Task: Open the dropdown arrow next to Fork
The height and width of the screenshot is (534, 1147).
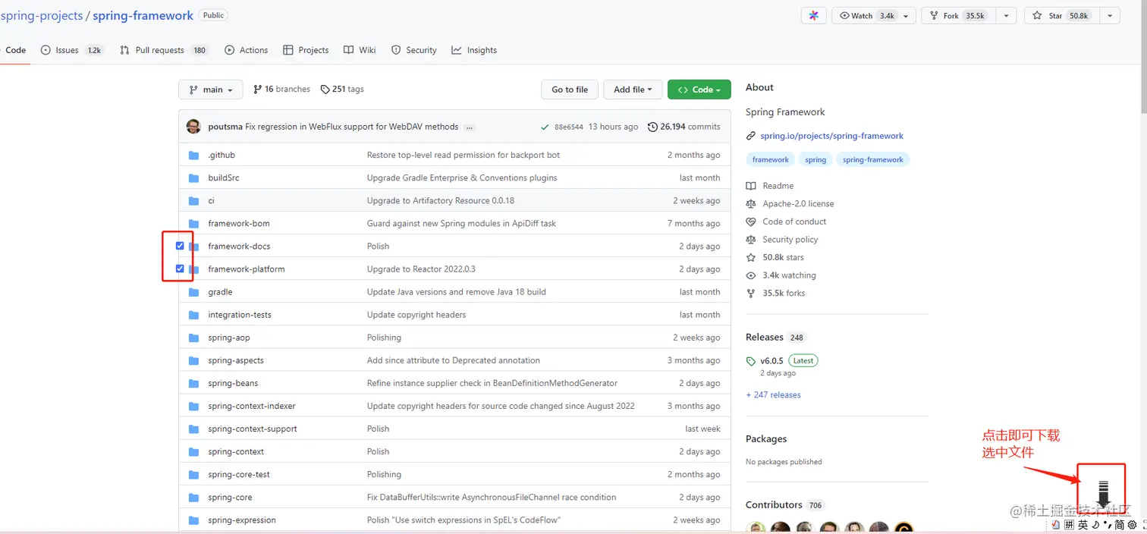Action: click(1007, 16)
